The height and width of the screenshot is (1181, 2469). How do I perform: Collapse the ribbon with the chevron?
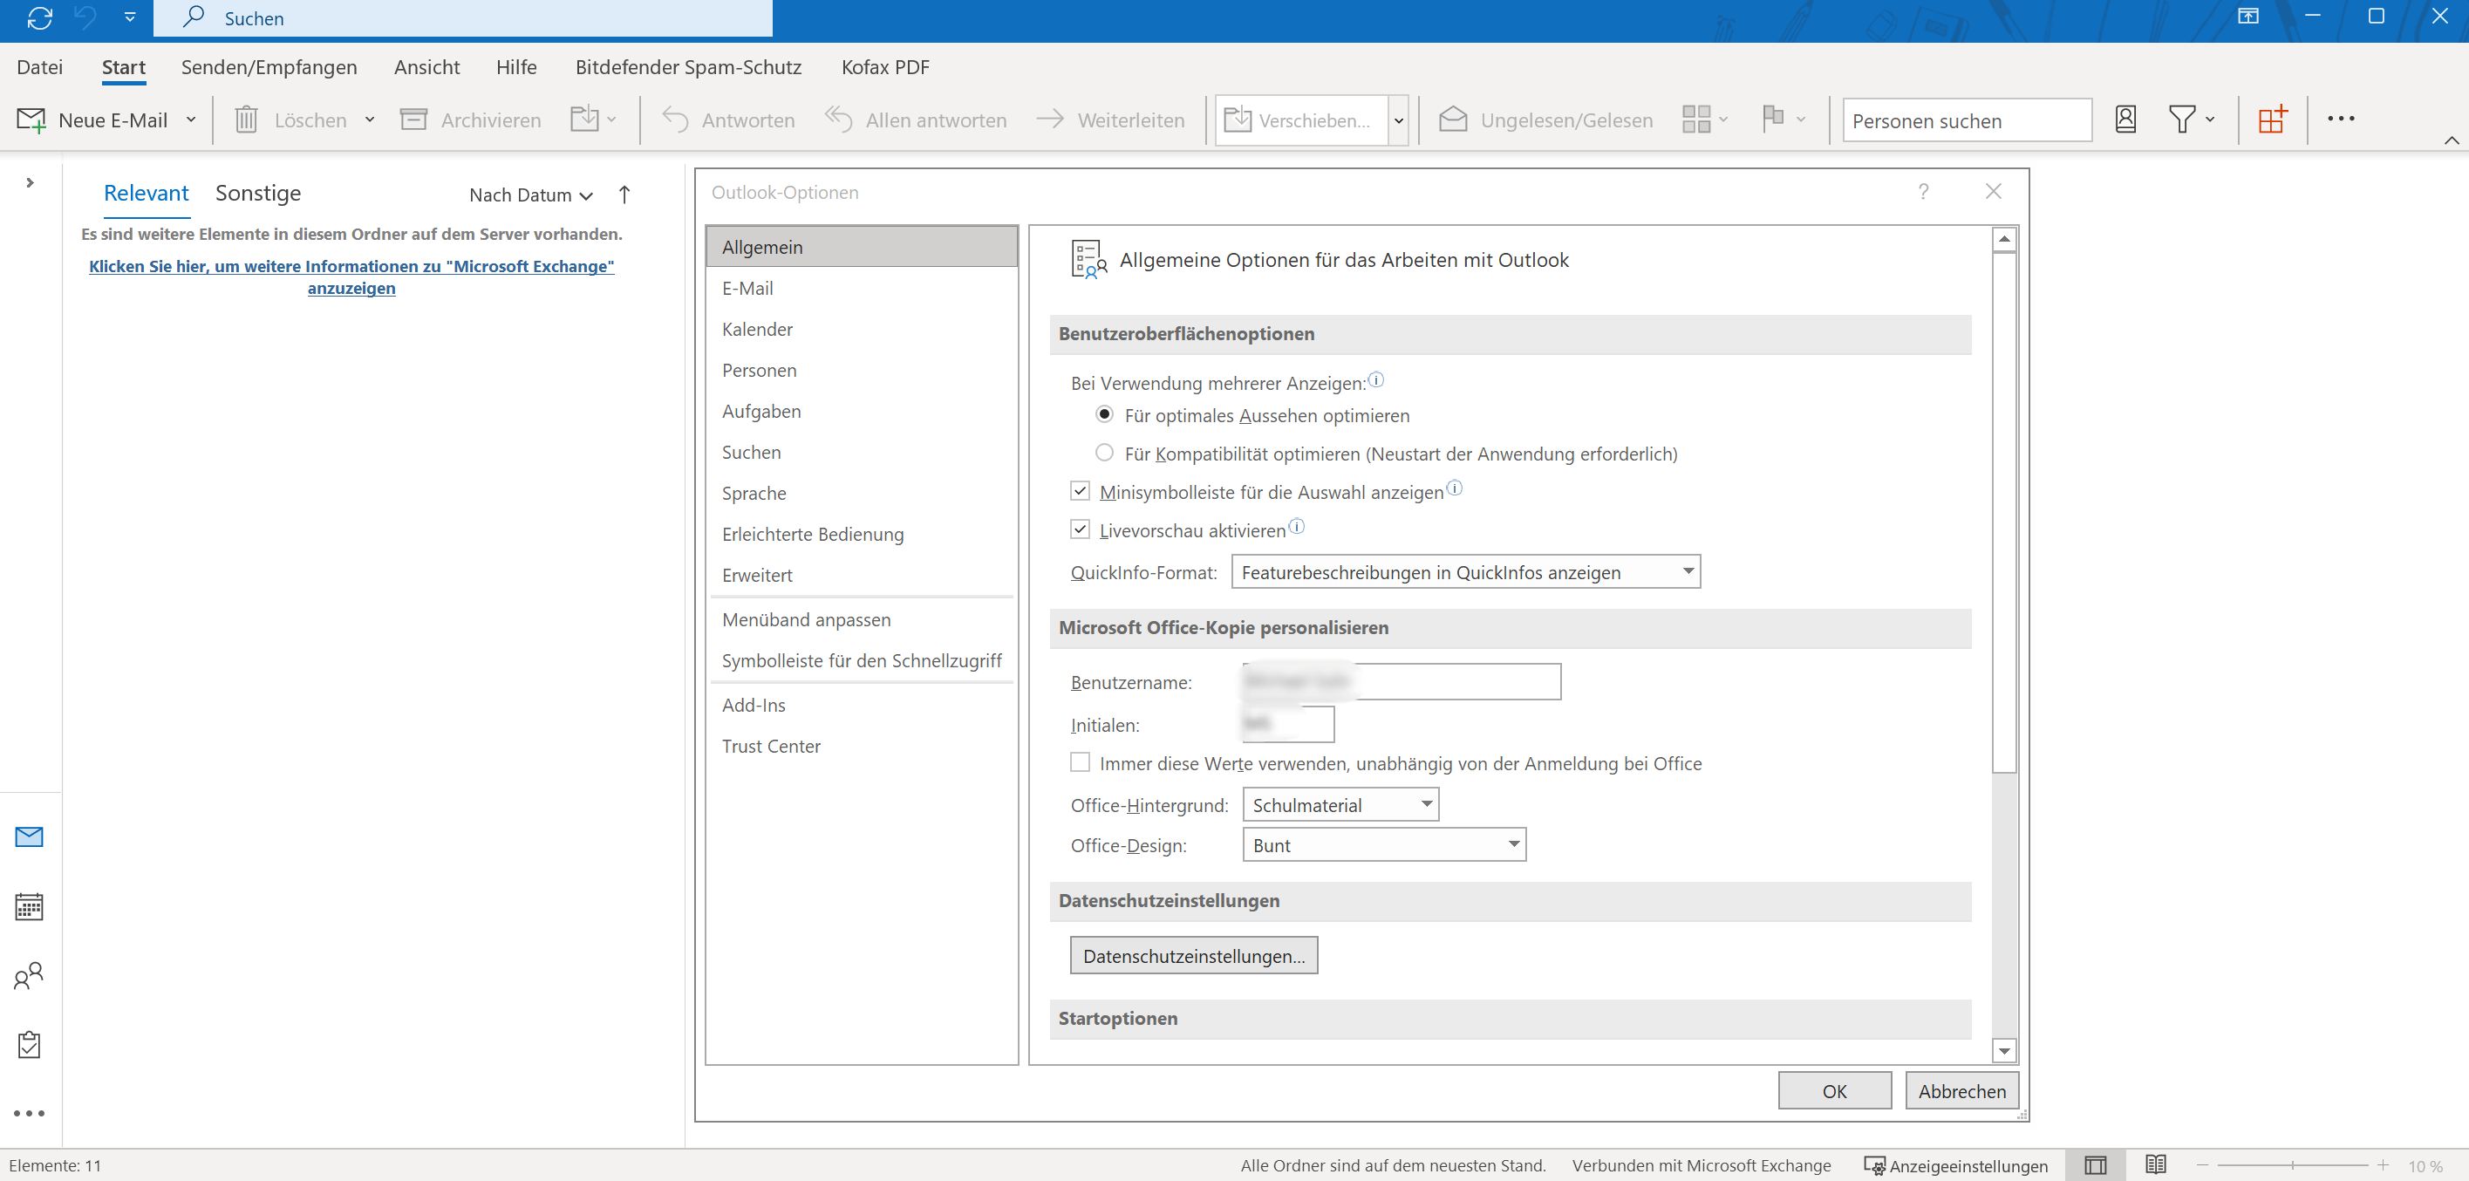pyautogui.click(x=2451, y=140)
